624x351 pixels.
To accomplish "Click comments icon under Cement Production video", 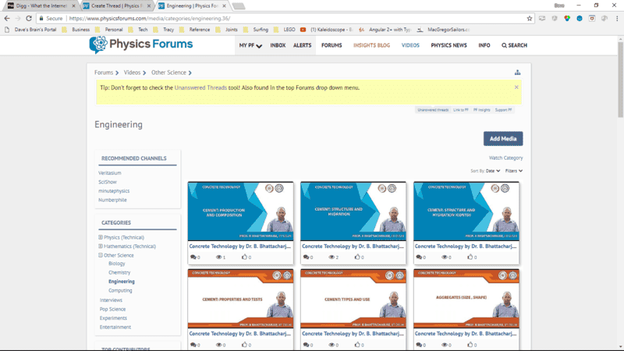I will 193,257.
